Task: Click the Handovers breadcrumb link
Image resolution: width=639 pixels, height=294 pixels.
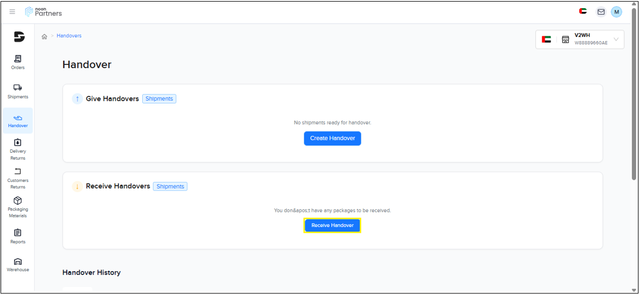Action: pos(69,36)
